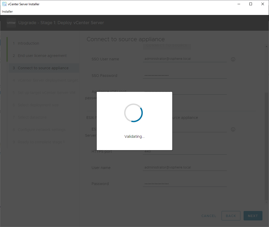
Task: Click the ESXi User name input field
Action: [x=185, y=167]
